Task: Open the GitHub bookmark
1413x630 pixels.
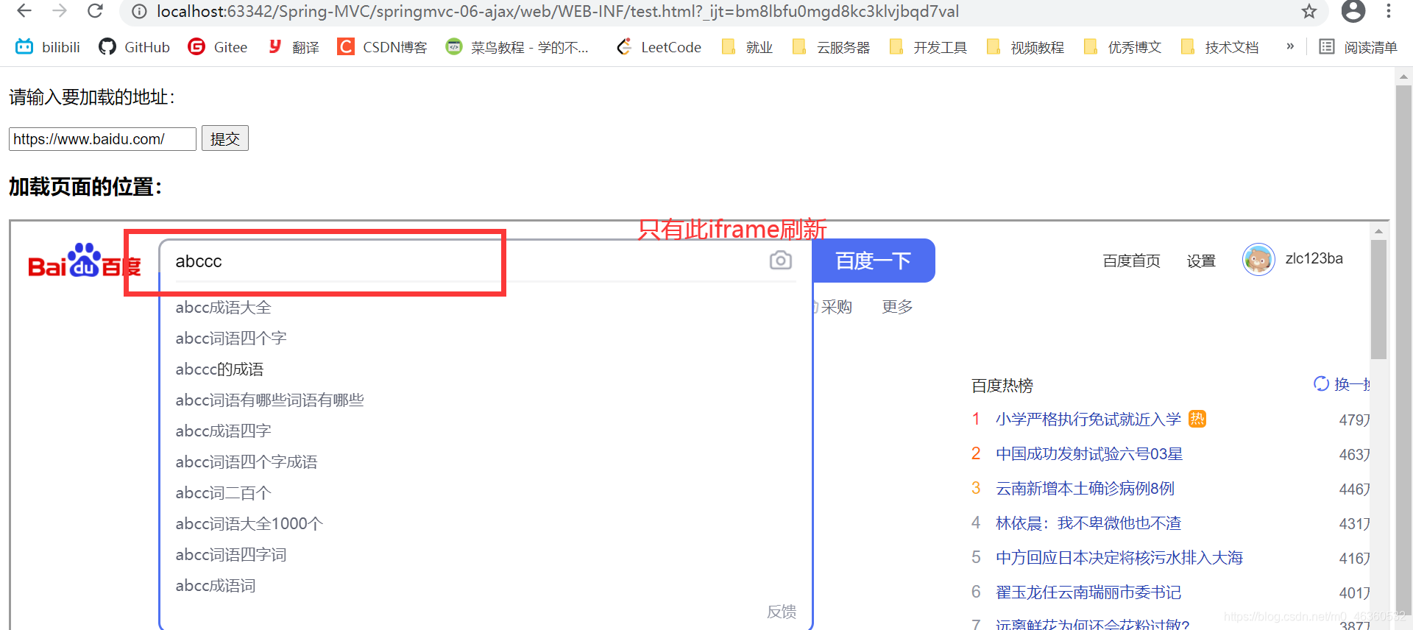Action: pyautogui.click(x=134, y=47)
